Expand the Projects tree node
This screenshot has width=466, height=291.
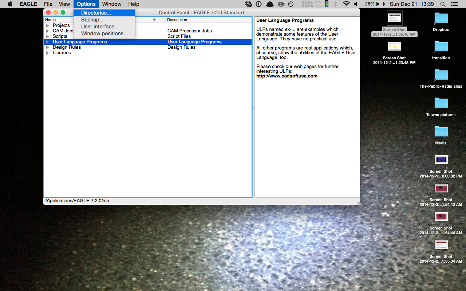point(48,25)
